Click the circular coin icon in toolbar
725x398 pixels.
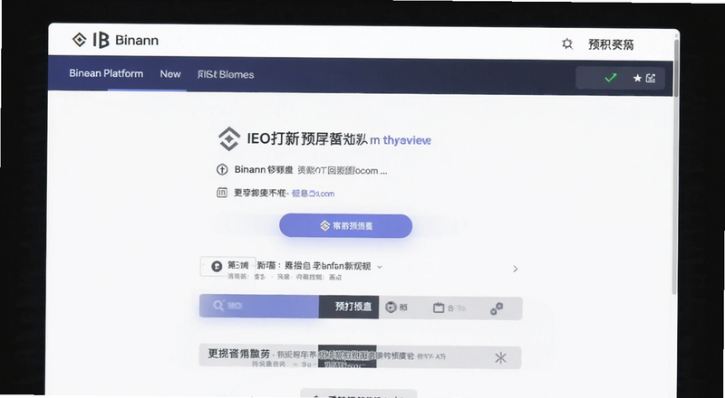pyautogui.click(x=391, y=307)
